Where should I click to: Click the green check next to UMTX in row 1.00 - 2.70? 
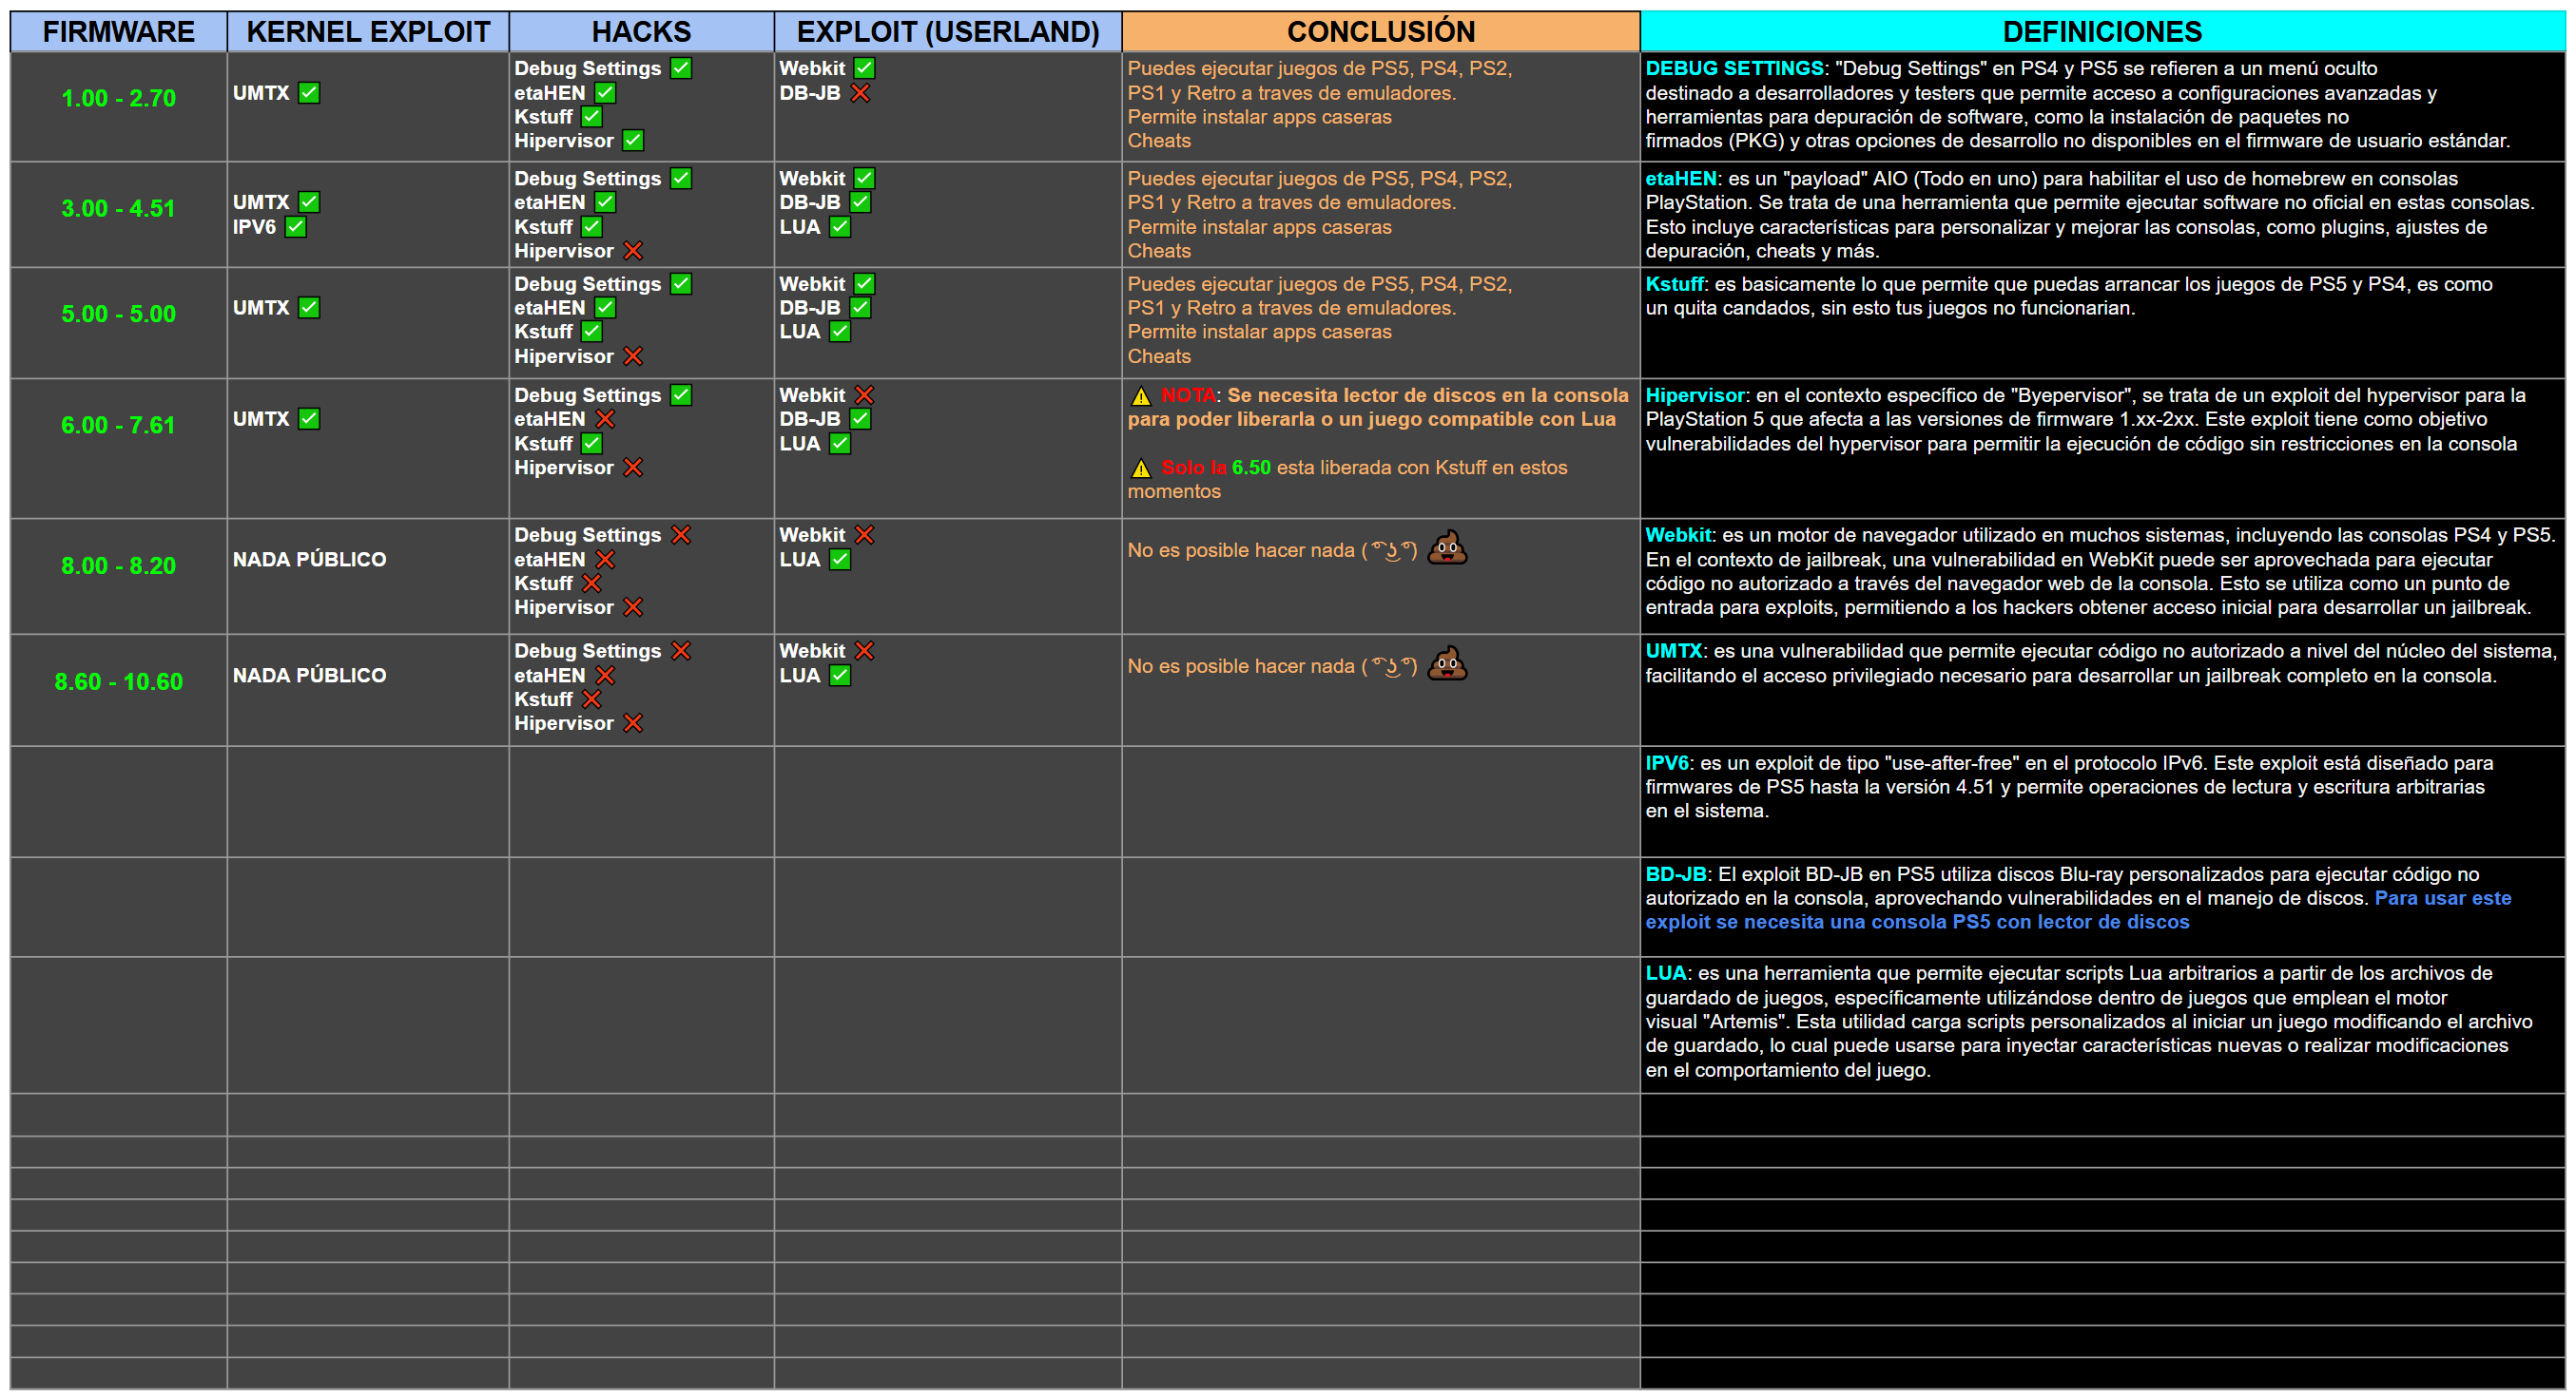[309, 93]
